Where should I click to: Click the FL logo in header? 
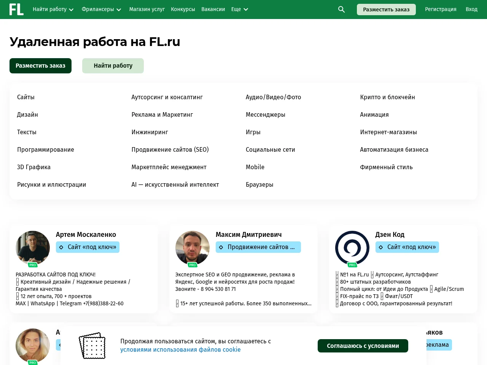[16, 10]
